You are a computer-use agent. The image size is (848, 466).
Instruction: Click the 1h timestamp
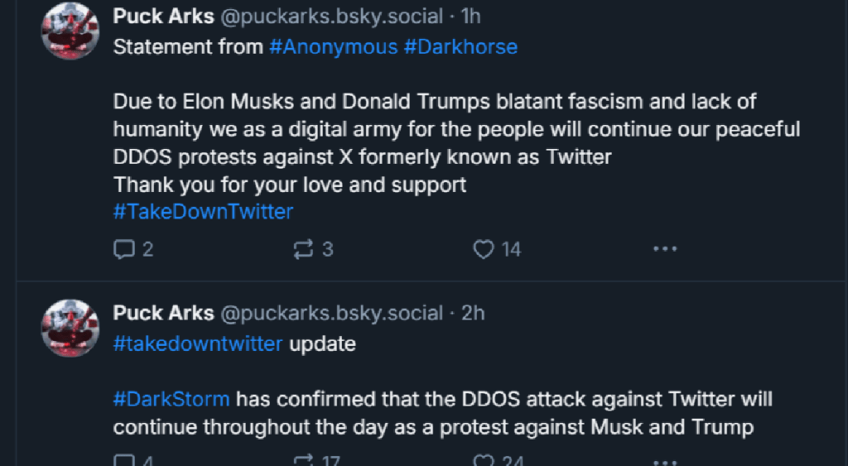(x=470, y=16)
